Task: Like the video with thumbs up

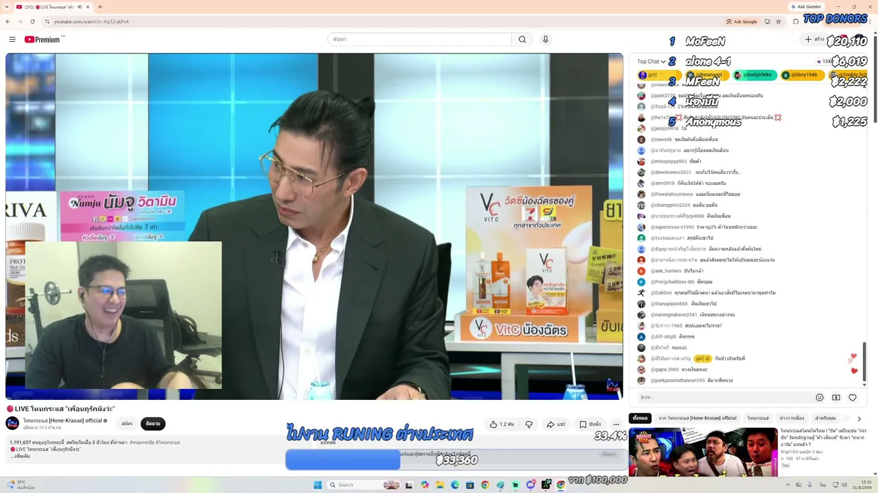Action: tap(501, 425)
